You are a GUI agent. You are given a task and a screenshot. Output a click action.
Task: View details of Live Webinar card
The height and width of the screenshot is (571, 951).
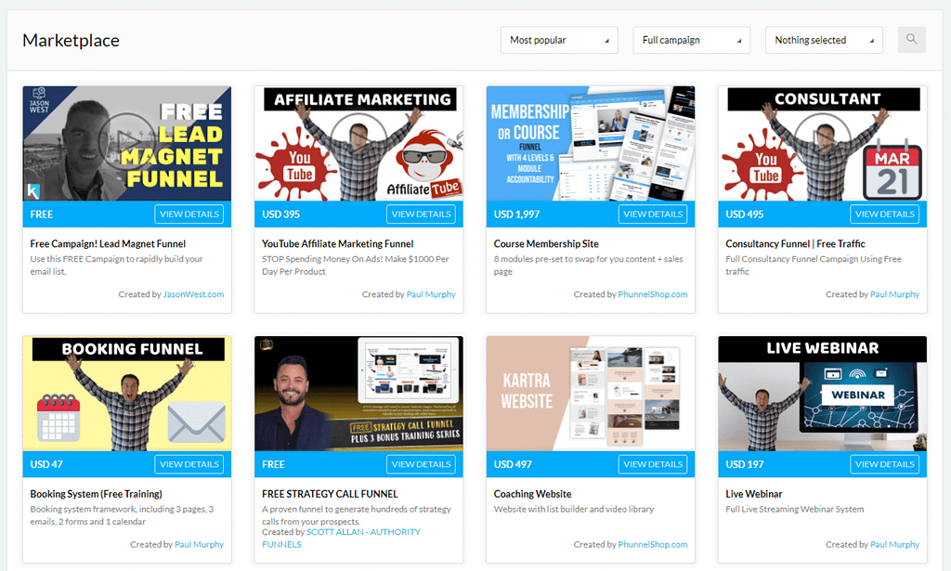[884, 464]
